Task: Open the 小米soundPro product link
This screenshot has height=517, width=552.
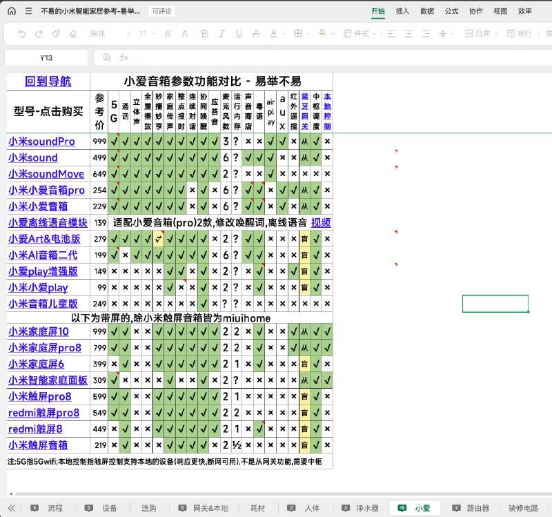Action: 41,142
